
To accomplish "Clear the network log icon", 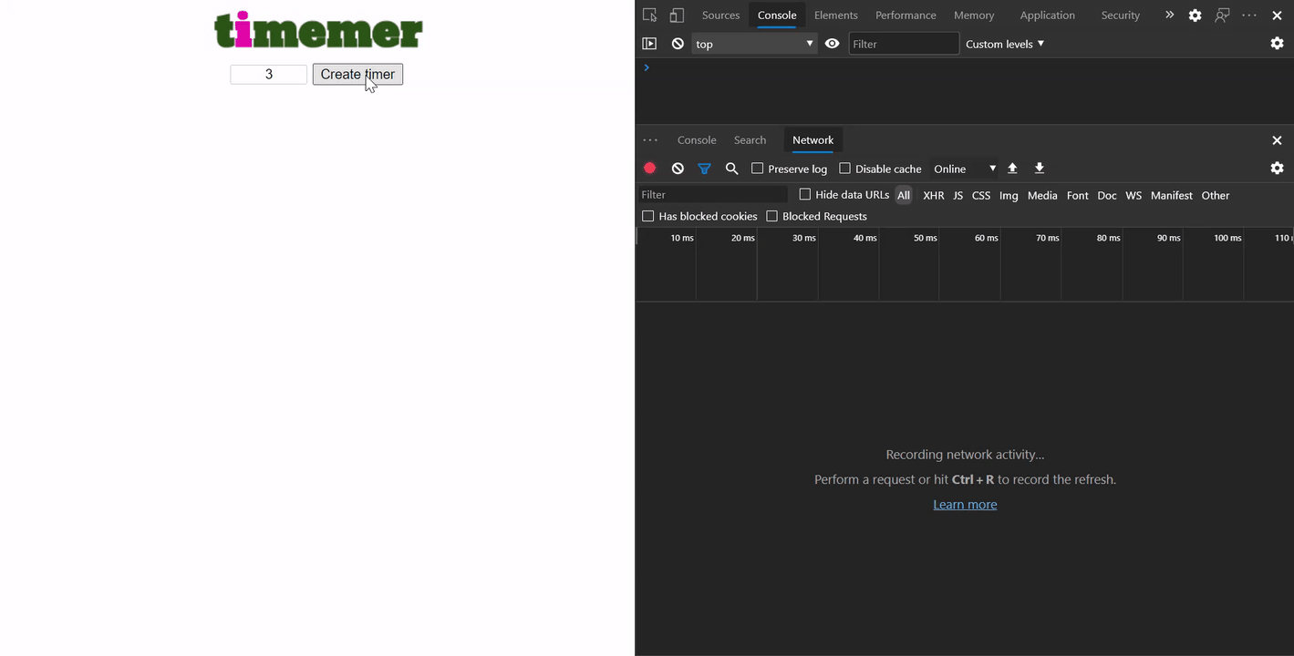I will coord(678,169).
